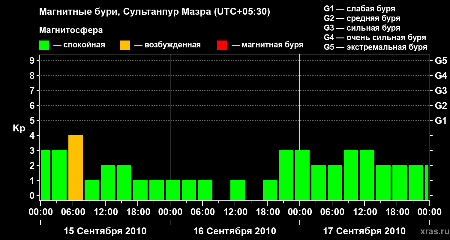450x240 pixels.
Task: Click the date label '15 Сентября 2010'
Action: [x=105, y=231]
